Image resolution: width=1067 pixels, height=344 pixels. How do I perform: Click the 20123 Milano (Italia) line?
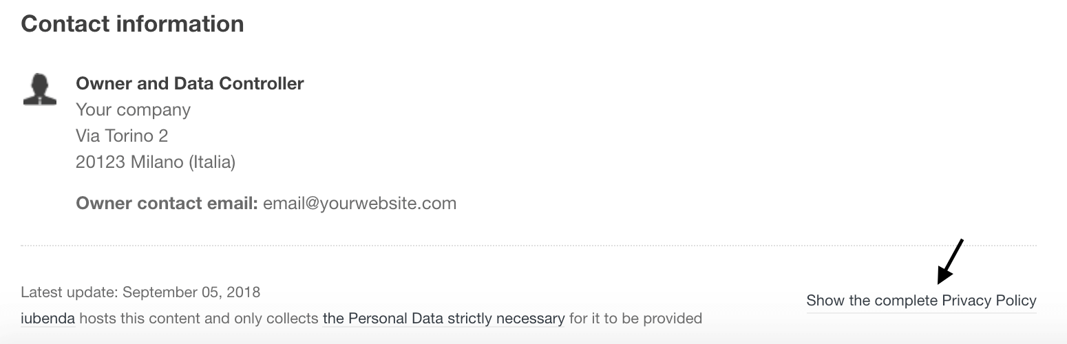coord(156,162)
